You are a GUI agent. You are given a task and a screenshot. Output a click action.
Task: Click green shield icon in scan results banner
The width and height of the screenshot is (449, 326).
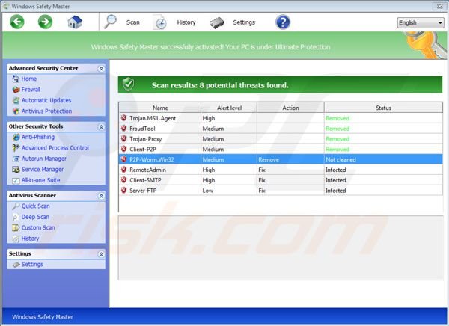(x=128, y=84)
